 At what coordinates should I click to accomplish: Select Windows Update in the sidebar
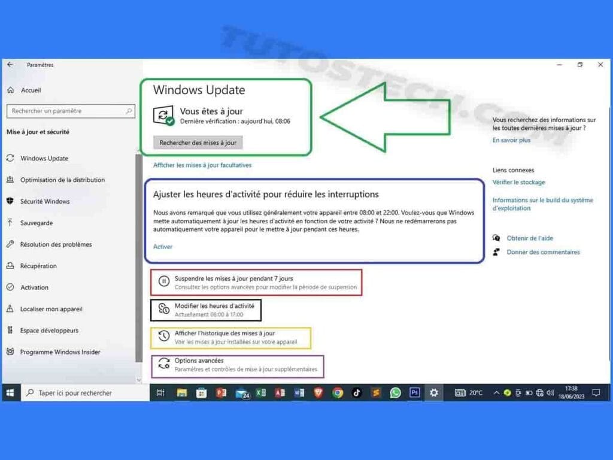[43, 158]
